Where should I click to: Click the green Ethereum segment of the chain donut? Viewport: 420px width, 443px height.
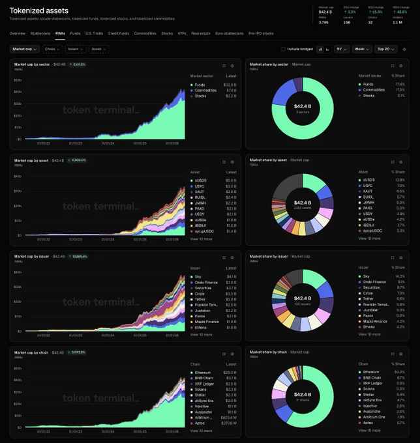click(x=325, y=407)
